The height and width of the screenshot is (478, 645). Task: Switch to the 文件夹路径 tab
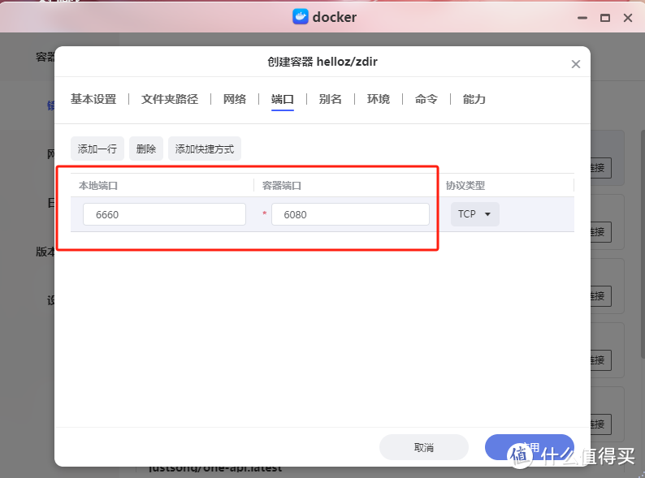pyautogui.click(x=170, y=99)
